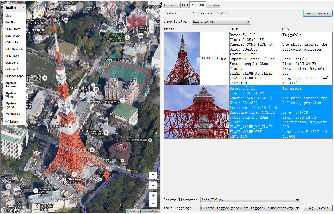This screenshot has height=214, width=334.
Task: Click Description: Waypoint 601 text
Action: (305, 71)
